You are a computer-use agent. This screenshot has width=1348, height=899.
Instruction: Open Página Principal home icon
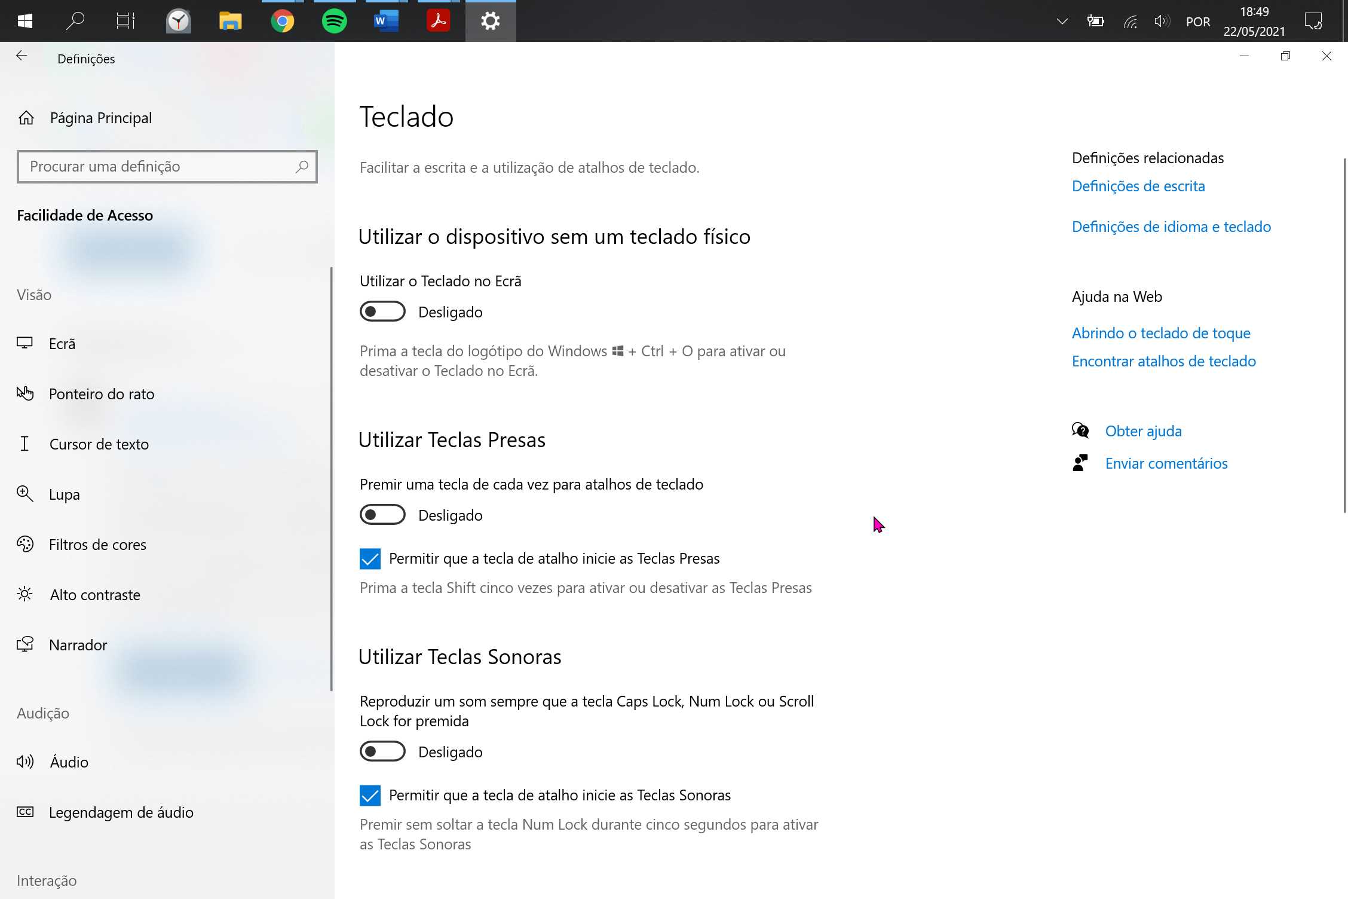(x=26, y=118)
